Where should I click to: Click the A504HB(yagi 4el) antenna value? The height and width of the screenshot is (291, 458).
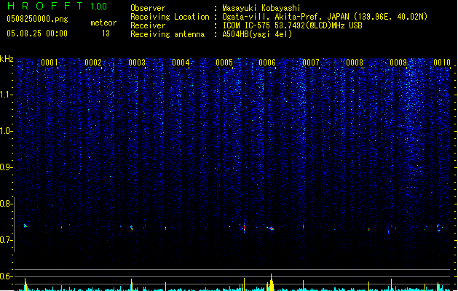(x=257, y=34)
